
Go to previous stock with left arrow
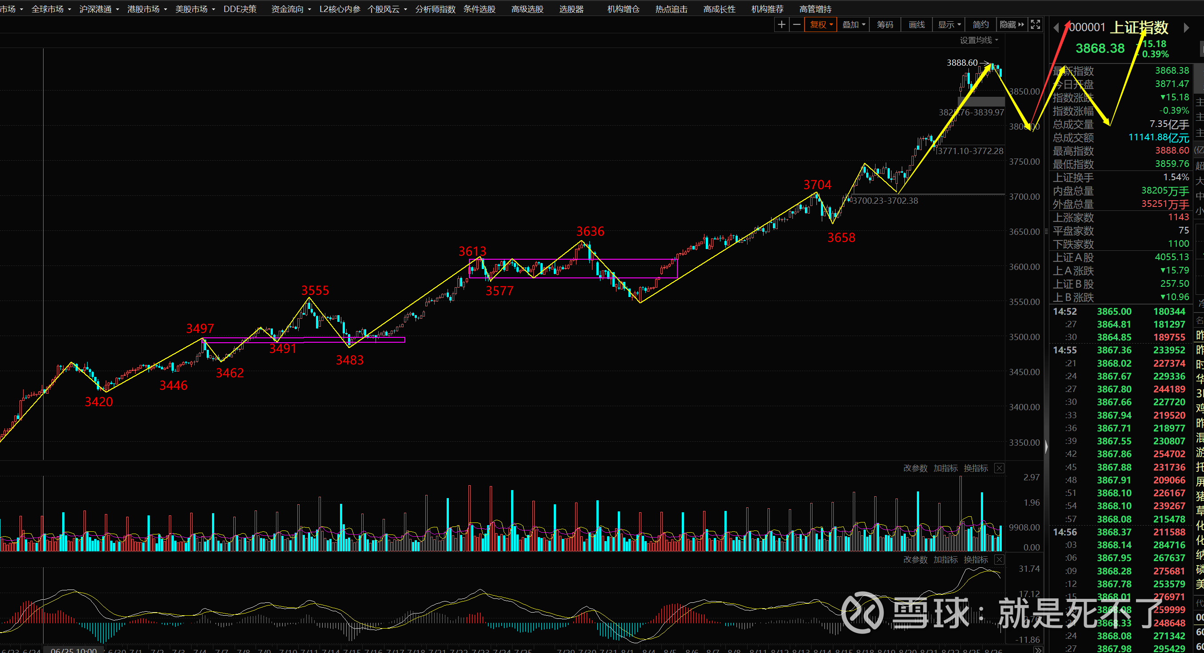[1056, 28]
